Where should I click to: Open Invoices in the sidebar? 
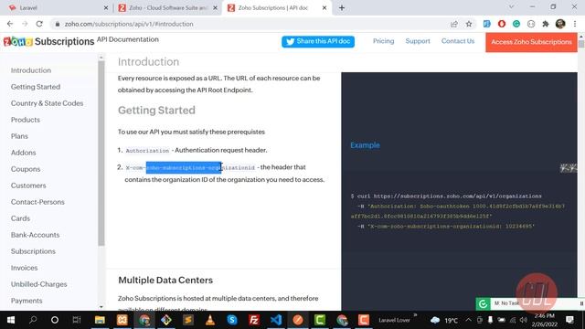(x=25, y=267)
